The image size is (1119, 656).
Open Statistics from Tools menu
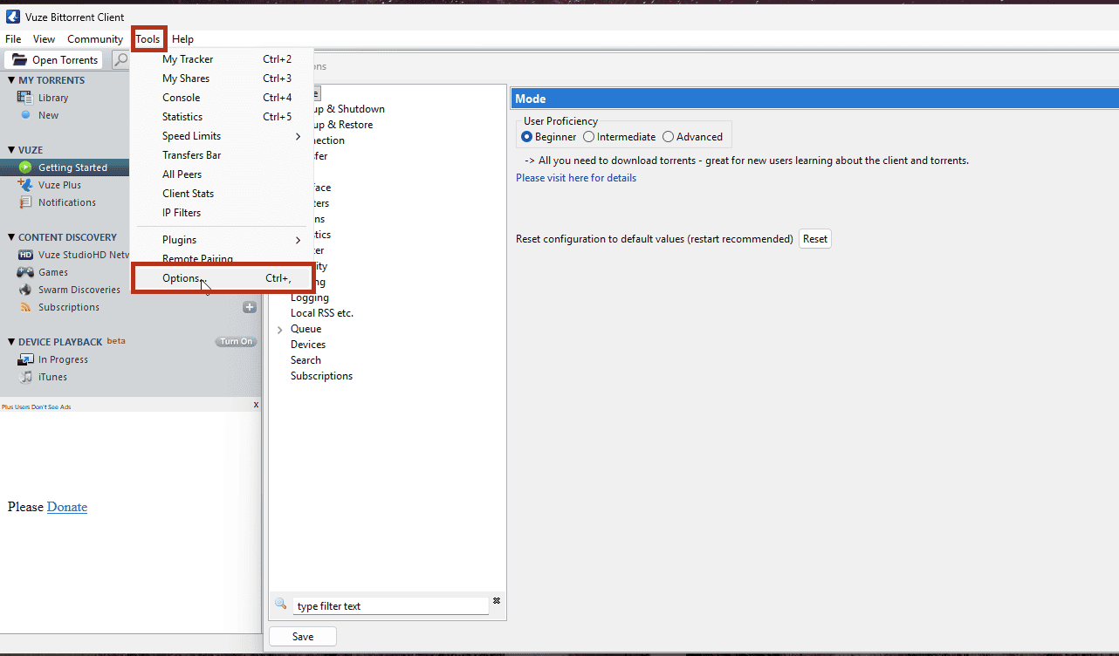[x=222, y=117]
